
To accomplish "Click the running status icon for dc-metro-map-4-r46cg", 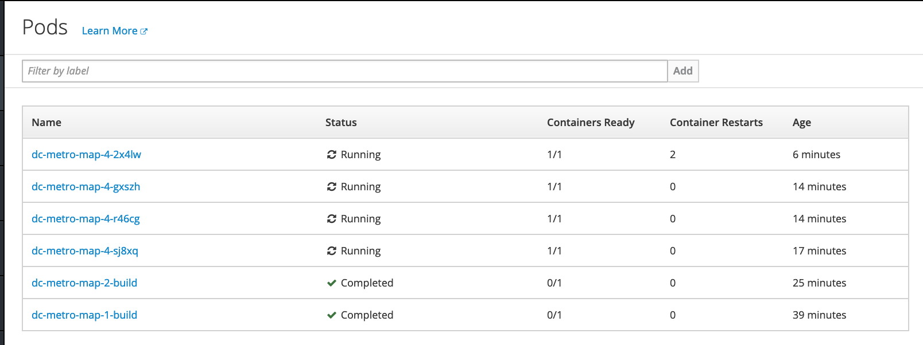I will 331,219.
